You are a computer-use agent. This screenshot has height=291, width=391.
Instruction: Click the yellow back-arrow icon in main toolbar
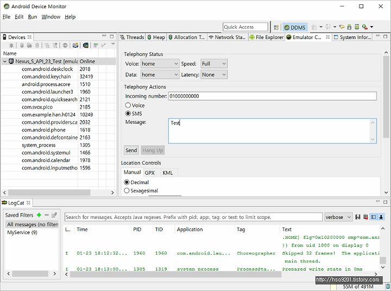point(342,27)
